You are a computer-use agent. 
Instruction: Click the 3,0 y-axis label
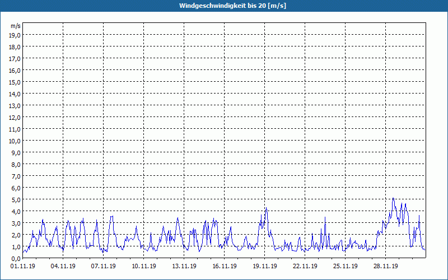[x=16, y=223]
